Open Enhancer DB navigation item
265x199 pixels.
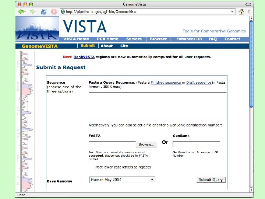pyautogui.click(x=189, y=39)
